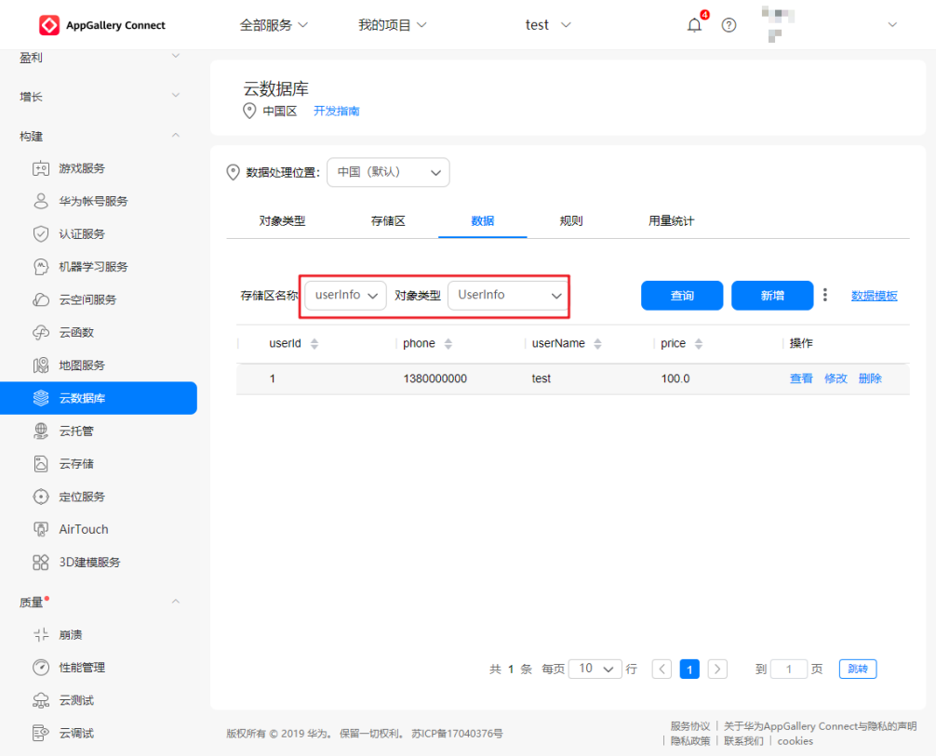Screen dimensions: 936x756
Task: Open the 隐私政策 footer link
Action: [x=690, y=741]
